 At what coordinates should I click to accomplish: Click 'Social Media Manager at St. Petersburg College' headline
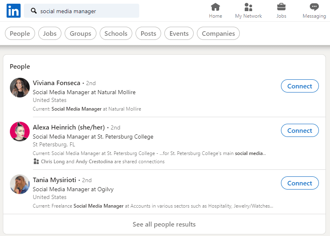tap(93, 137)
